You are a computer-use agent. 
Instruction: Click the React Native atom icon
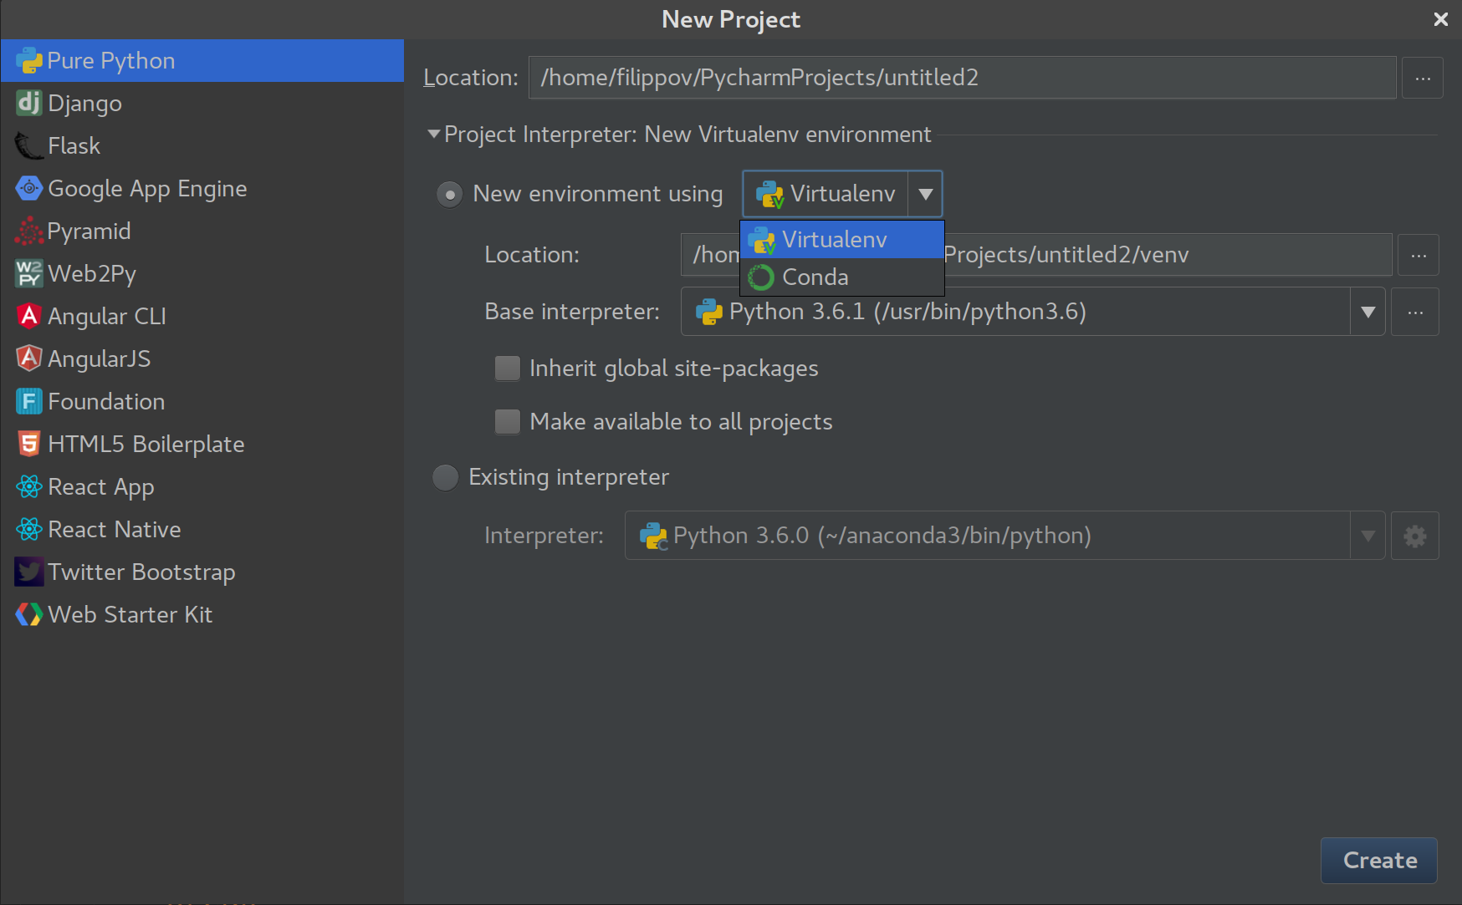pyautogui.click(x=29, y=530)
